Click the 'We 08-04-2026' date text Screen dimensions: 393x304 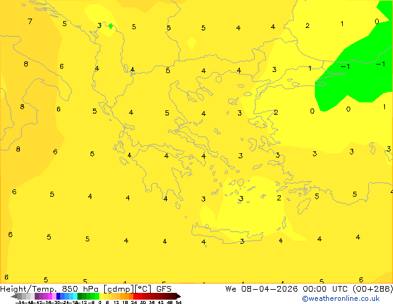click(x=262, y=289)
